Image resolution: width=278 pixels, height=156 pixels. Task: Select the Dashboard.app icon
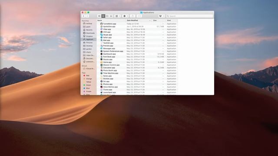101,54
